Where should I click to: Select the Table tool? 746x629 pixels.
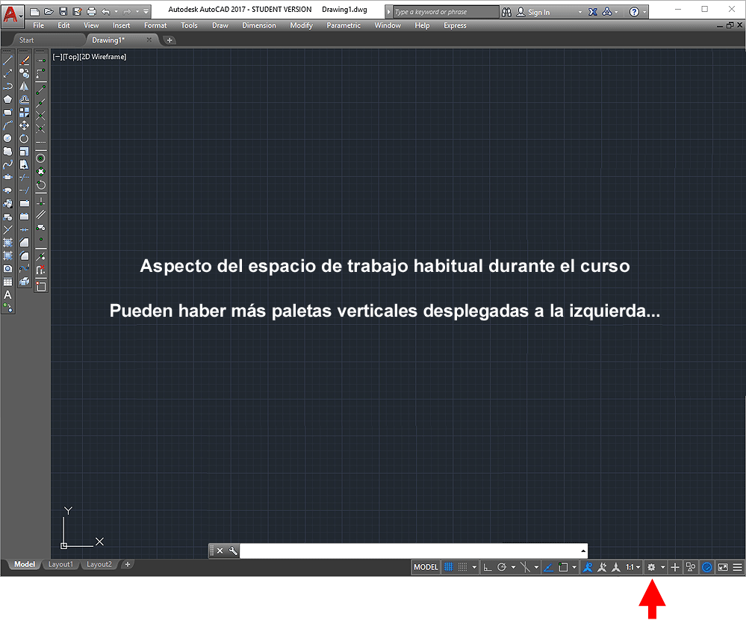7,282
